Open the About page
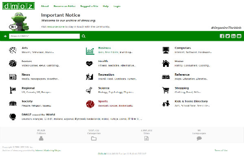244x162 pixels. [45, 6]
